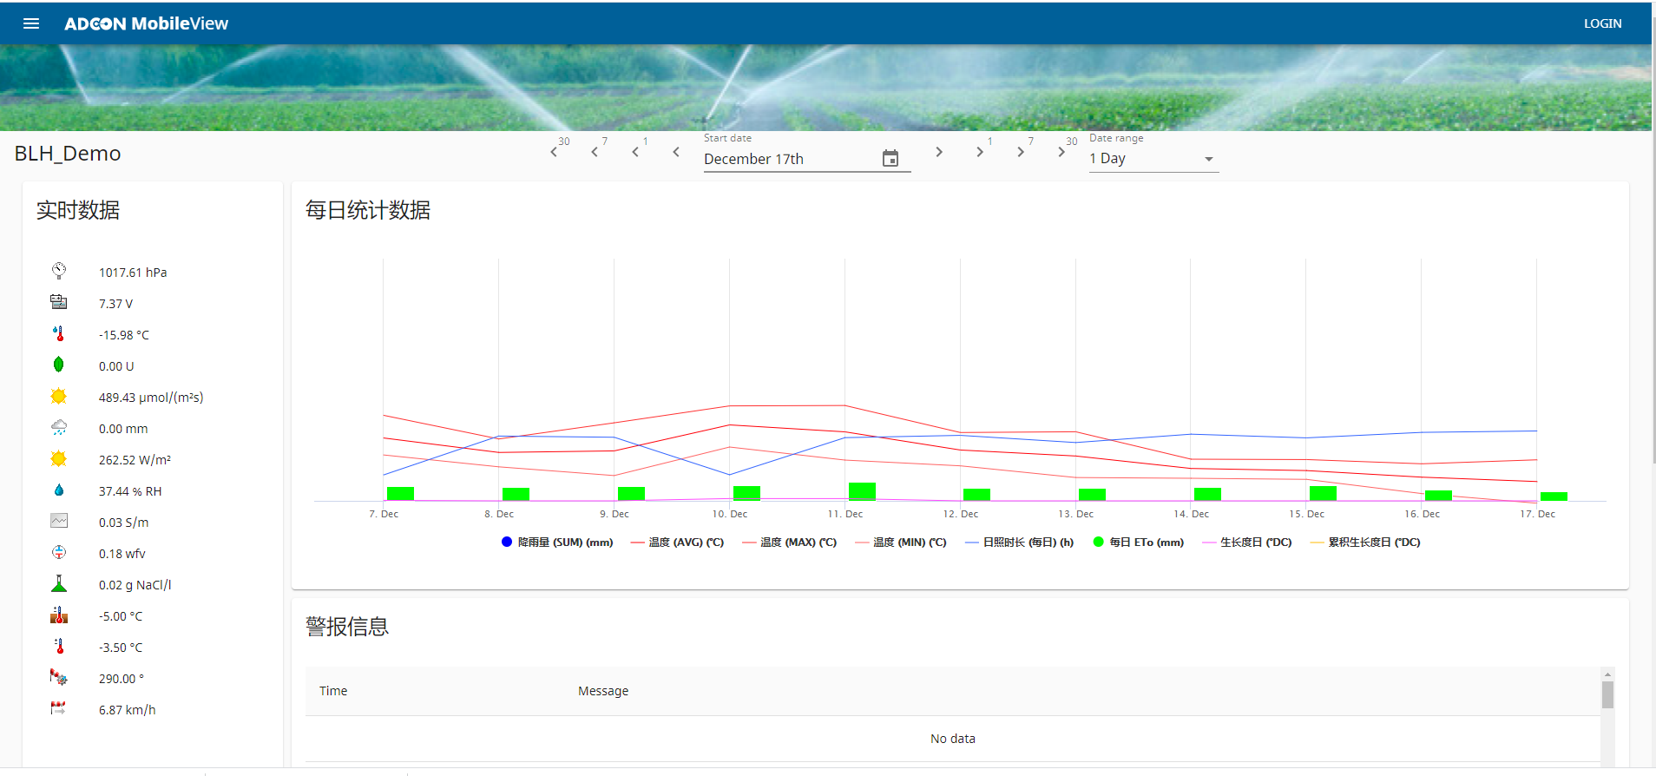This screenshot has width=1656, height=776.
Task: Click the Message column header in alarm table
Action: click(603, 691)
